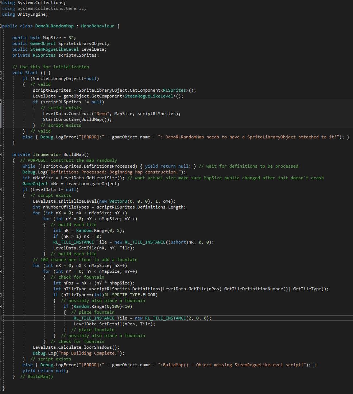
Task: Click 'GetTileDefinitionNumber' method call
Action: (253, 289)
